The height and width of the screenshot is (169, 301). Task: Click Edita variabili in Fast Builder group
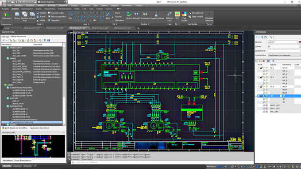pos(196,17)
